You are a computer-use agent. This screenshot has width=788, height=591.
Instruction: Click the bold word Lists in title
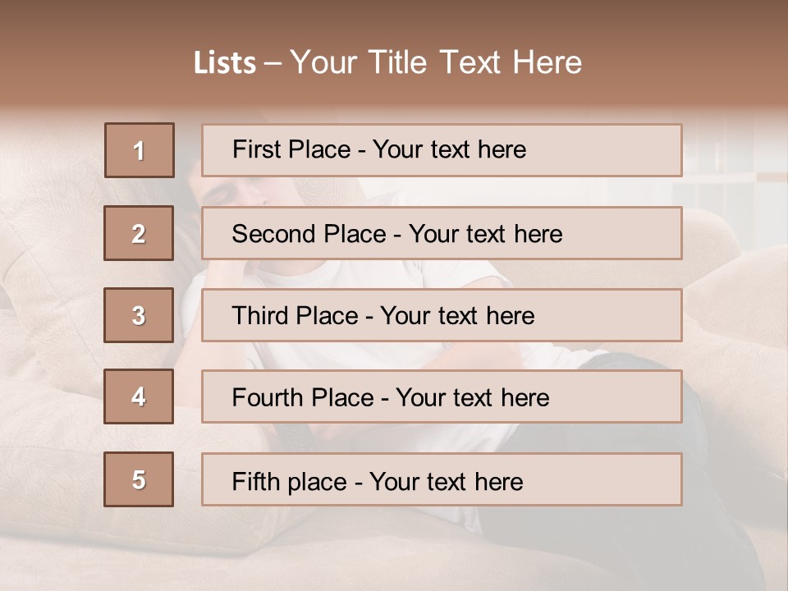[x=225, y=63]
